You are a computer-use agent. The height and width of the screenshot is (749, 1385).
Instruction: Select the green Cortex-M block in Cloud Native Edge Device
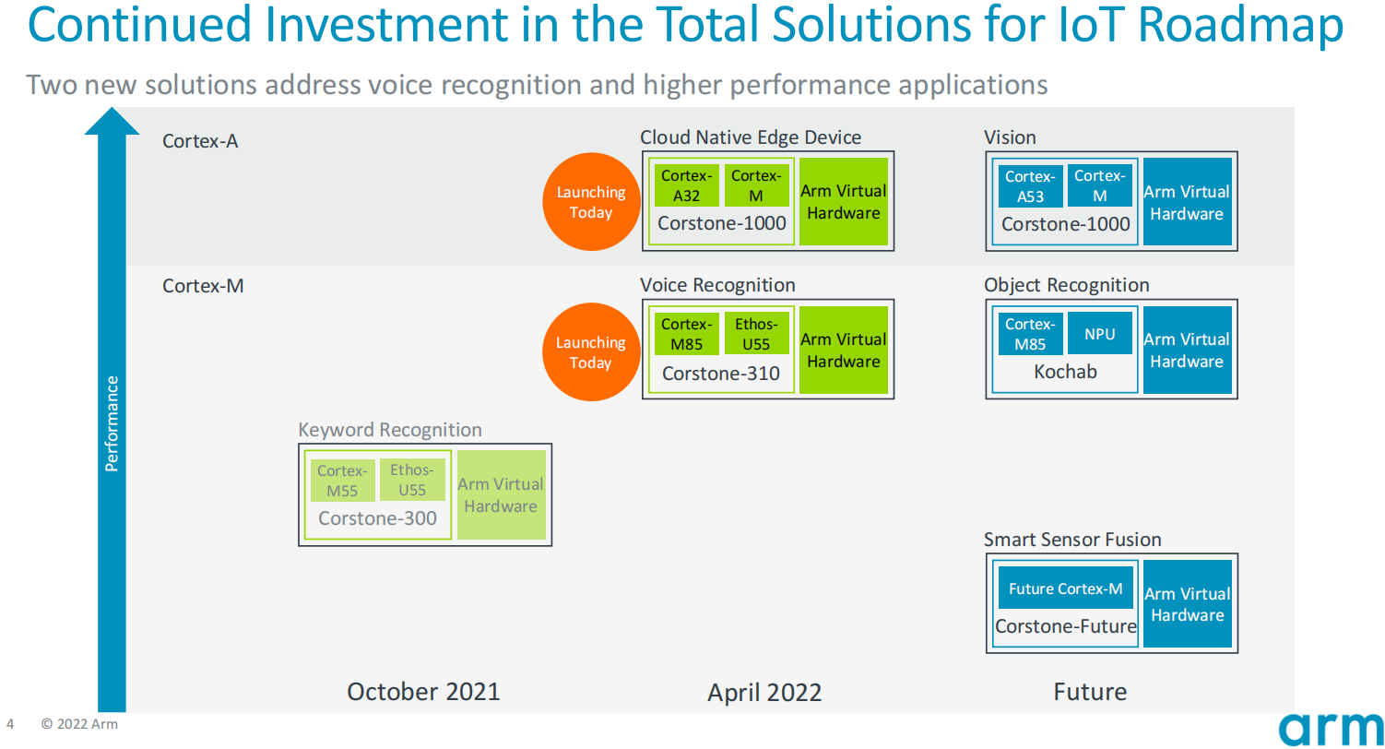pos(756,185)
